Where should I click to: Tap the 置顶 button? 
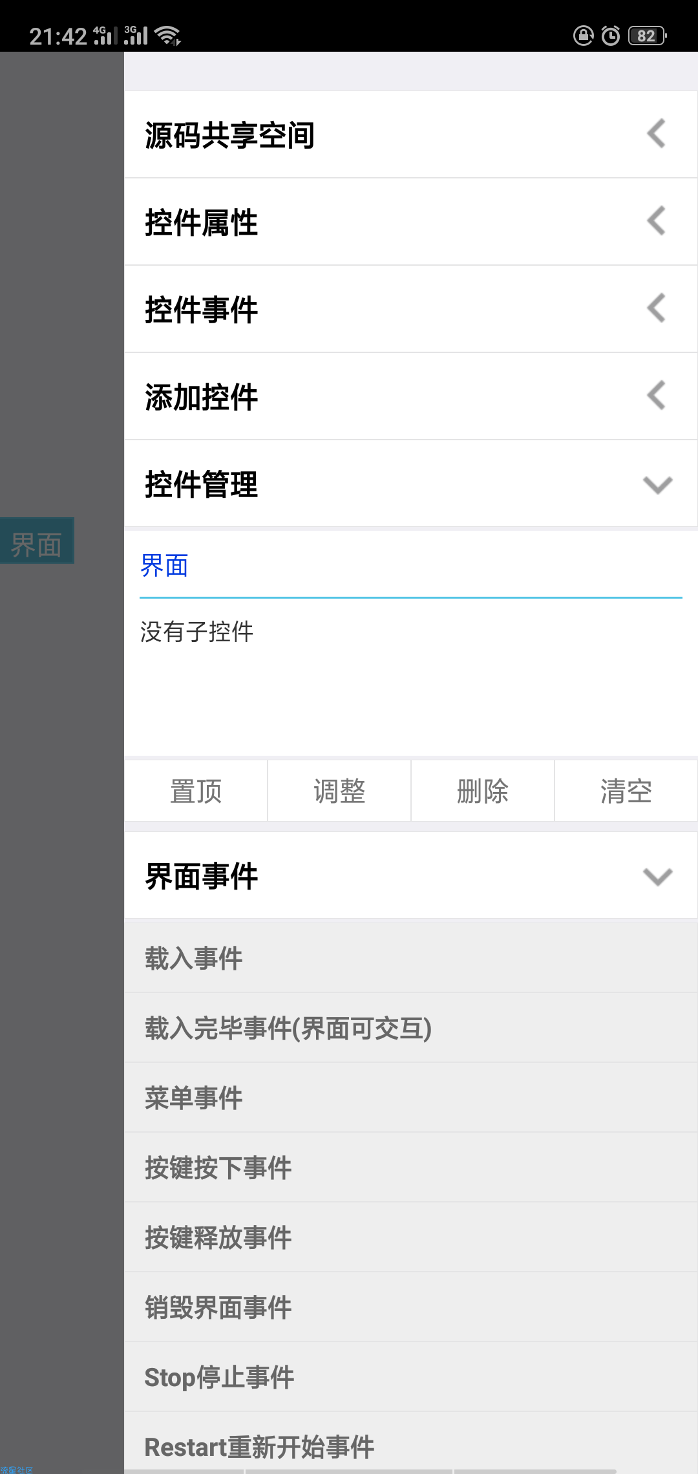click(196, 791)
